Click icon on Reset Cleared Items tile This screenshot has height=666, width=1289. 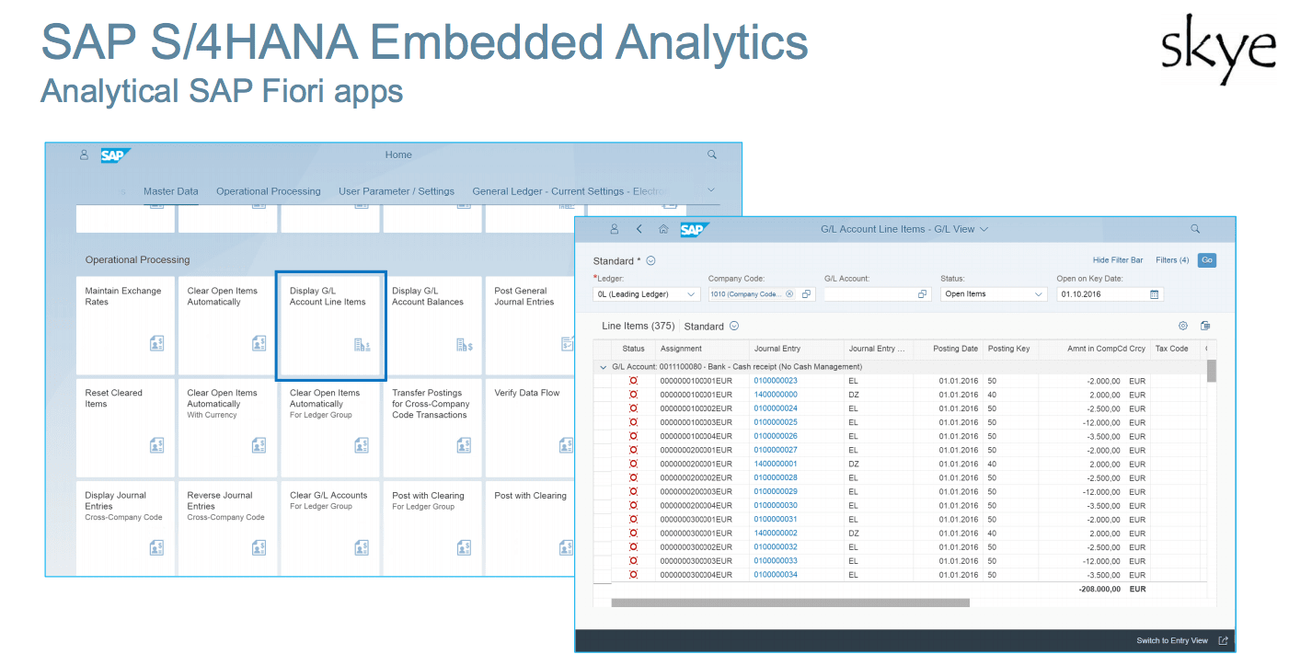156,445
